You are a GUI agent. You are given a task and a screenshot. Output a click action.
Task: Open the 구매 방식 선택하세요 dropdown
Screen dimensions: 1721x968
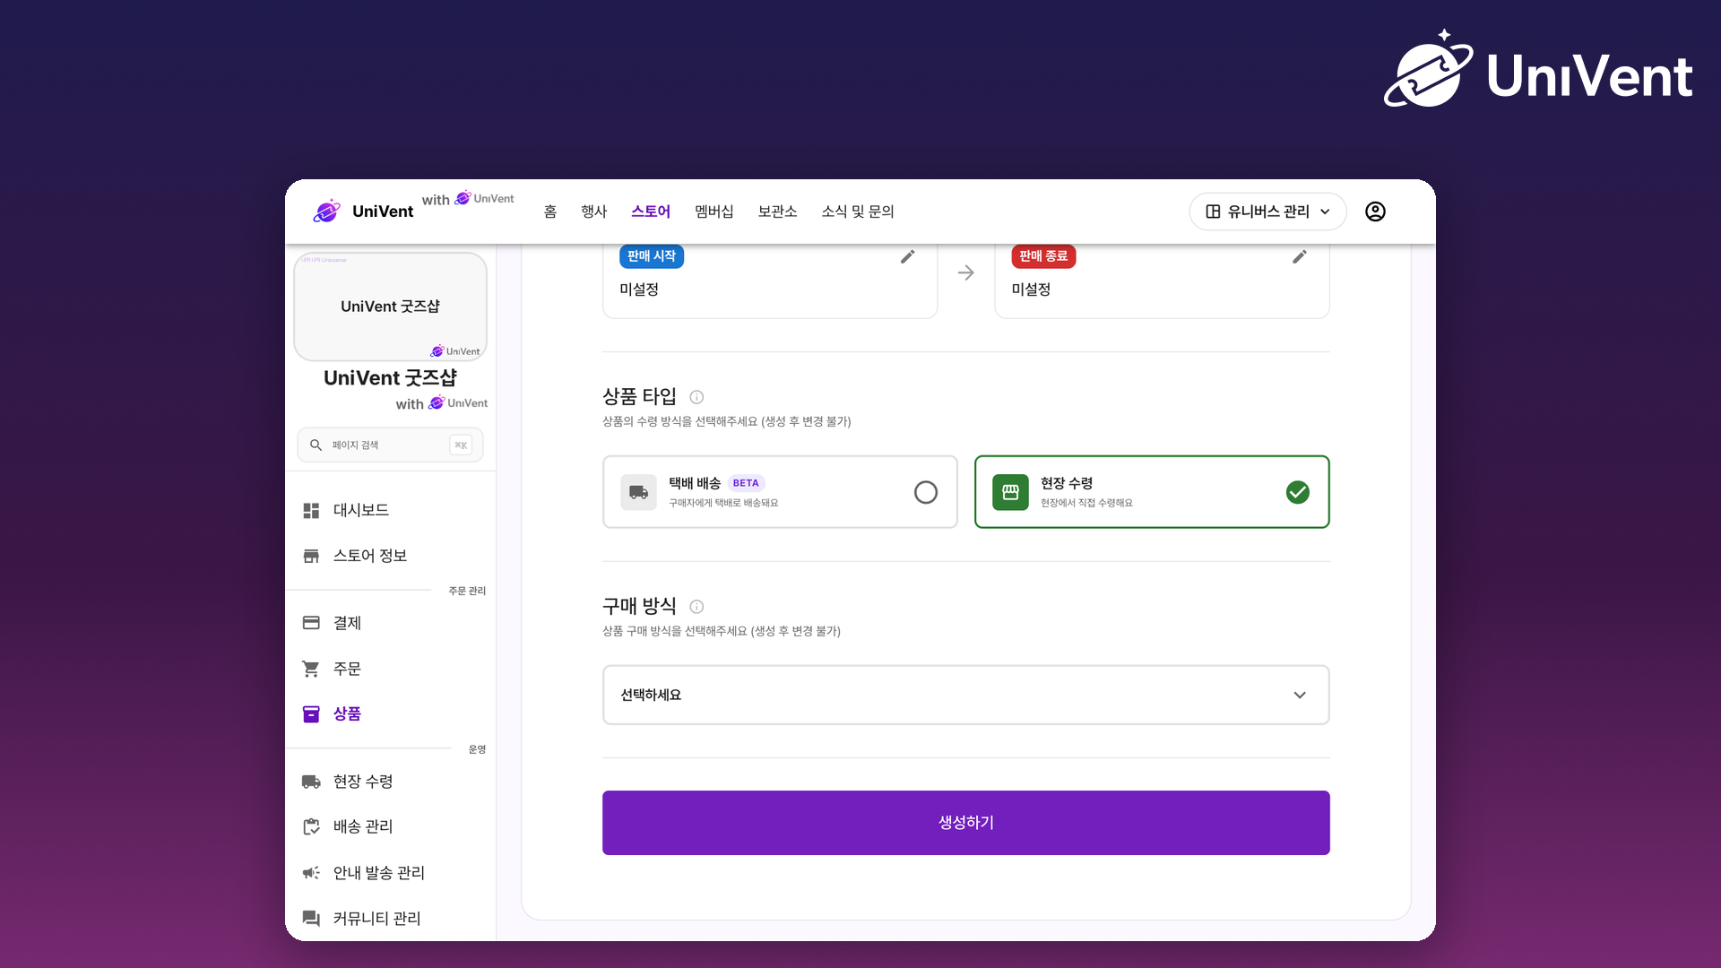coord(966,695)
